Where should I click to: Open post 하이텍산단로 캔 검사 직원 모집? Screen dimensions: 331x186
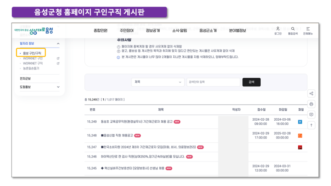tap(143, 157)
